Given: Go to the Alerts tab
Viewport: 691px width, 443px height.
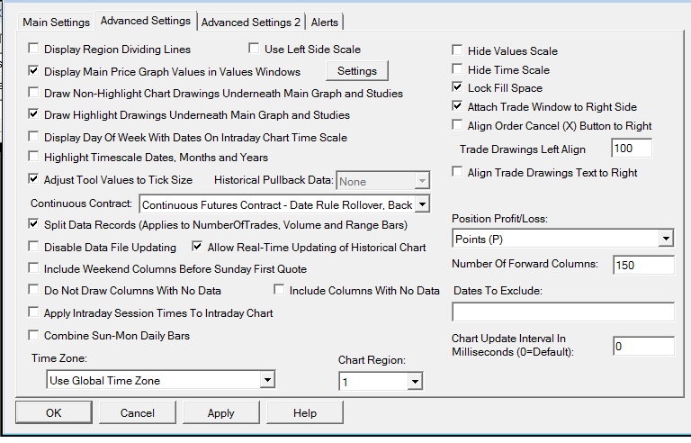Looking at the screenshot, I should coord(325,22).
